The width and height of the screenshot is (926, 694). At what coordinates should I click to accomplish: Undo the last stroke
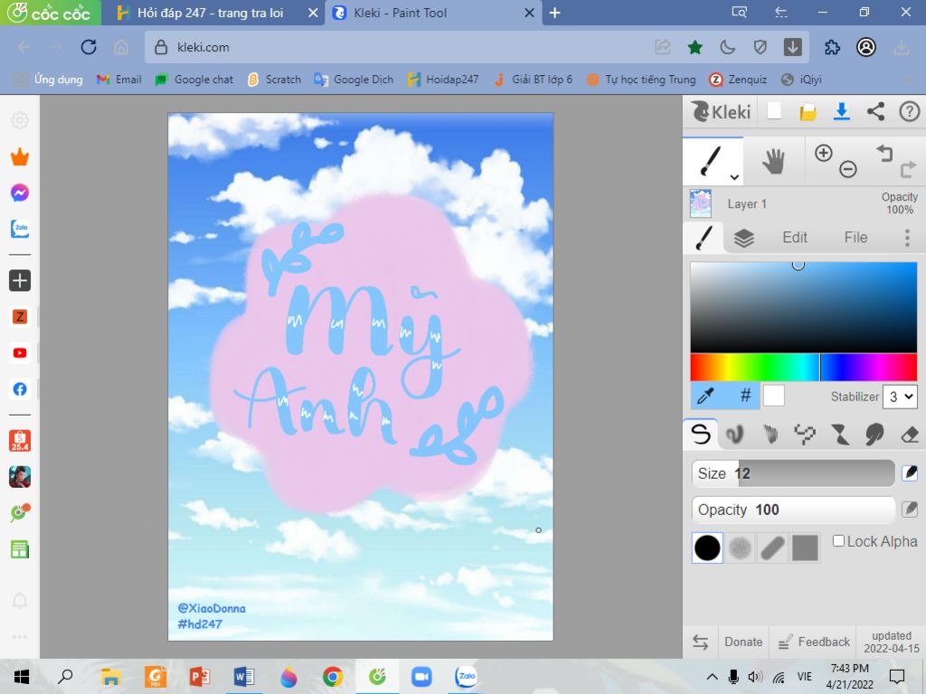click(884, 153)
